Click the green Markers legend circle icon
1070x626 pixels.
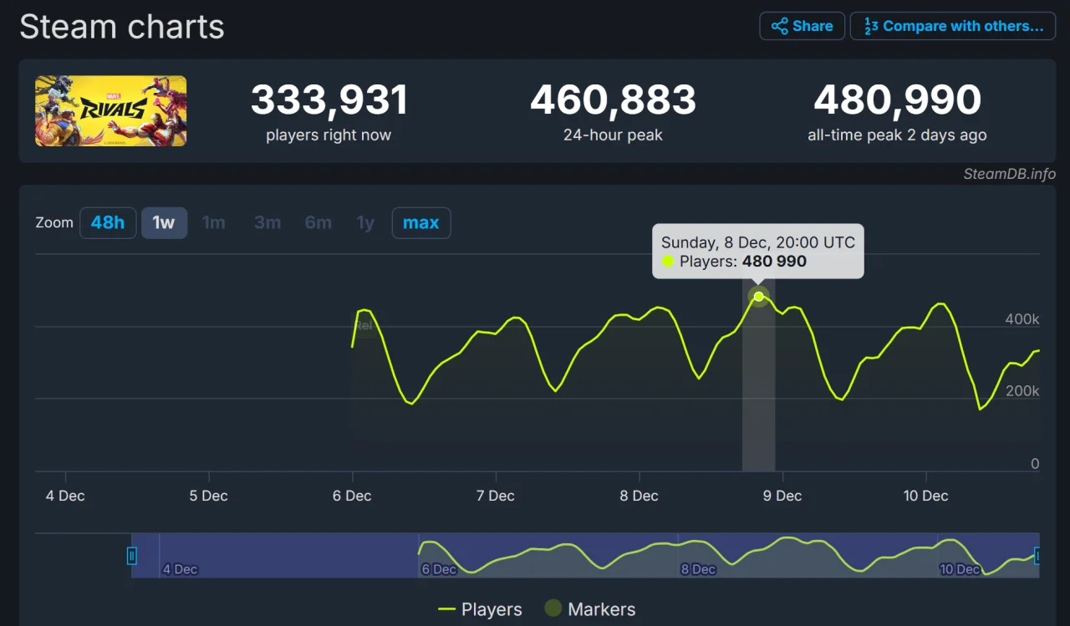pyautogui.click(x=553, y=609)
